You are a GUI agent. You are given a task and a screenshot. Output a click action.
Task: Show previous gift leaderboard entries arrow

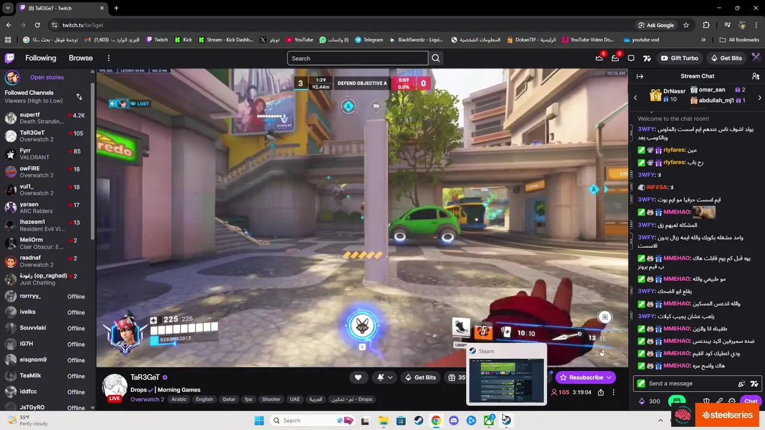(635, 97)
